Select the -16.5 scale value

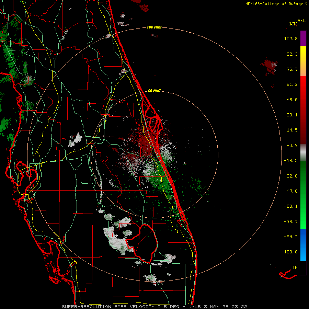pyautogui.click(x=291, y=161)
